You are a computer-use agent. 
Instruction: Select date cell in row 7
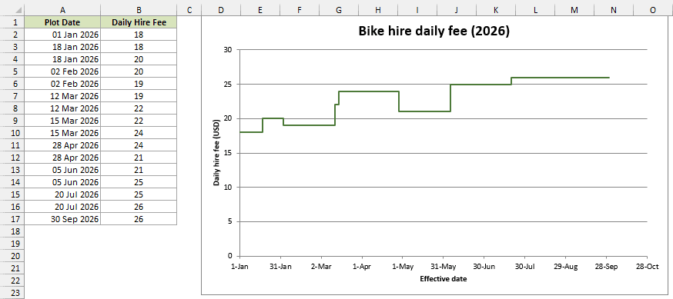[x=62, y=96]
